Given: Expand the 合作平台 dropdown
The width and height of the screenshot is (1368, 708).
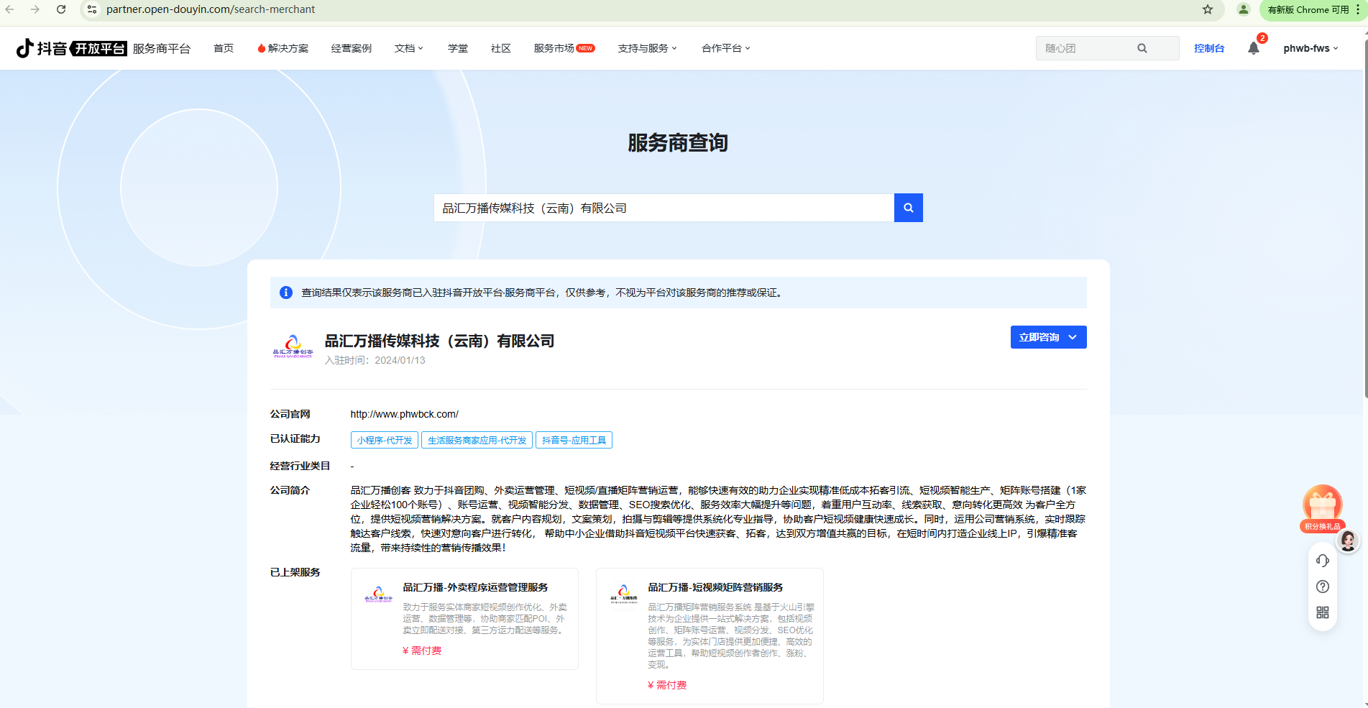Looking at the screenshot, I should 726,48.
